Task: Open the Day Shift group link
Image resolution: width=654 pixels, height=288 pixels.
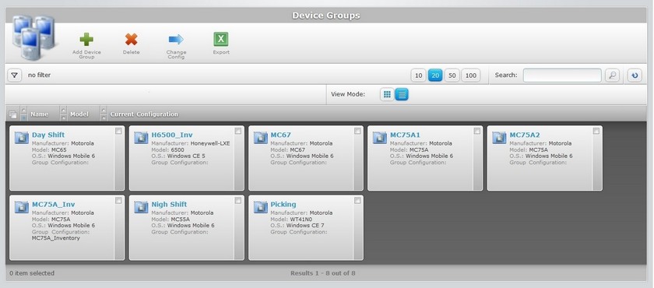Action: (x=48, y=135)
